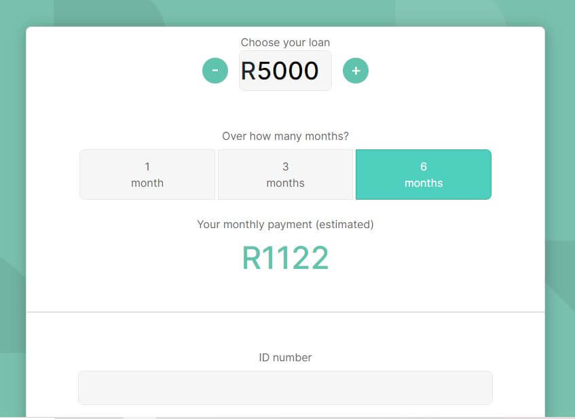Lower R5000 using the minus stepper

pos(215,70)
